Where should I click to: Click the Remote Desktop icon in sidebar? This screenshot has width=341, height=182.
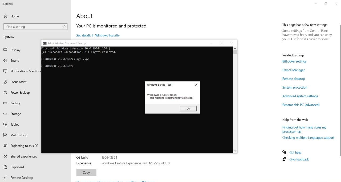click(5, 177)
